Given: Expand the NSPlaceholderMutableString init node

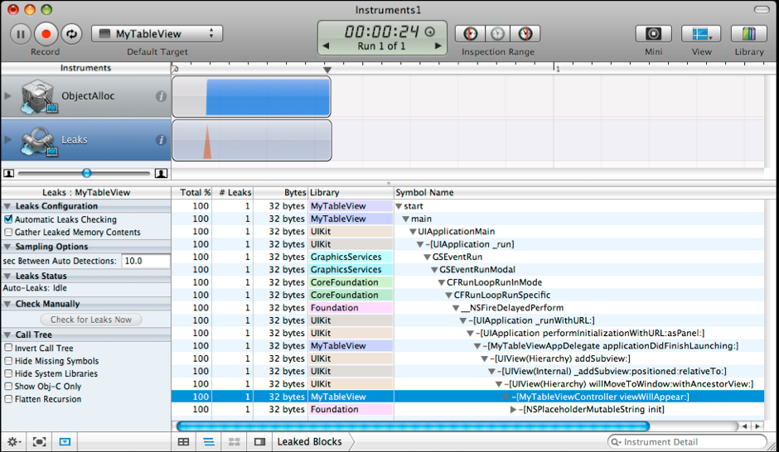Looking at the screenshot, I should coord(513,409).
